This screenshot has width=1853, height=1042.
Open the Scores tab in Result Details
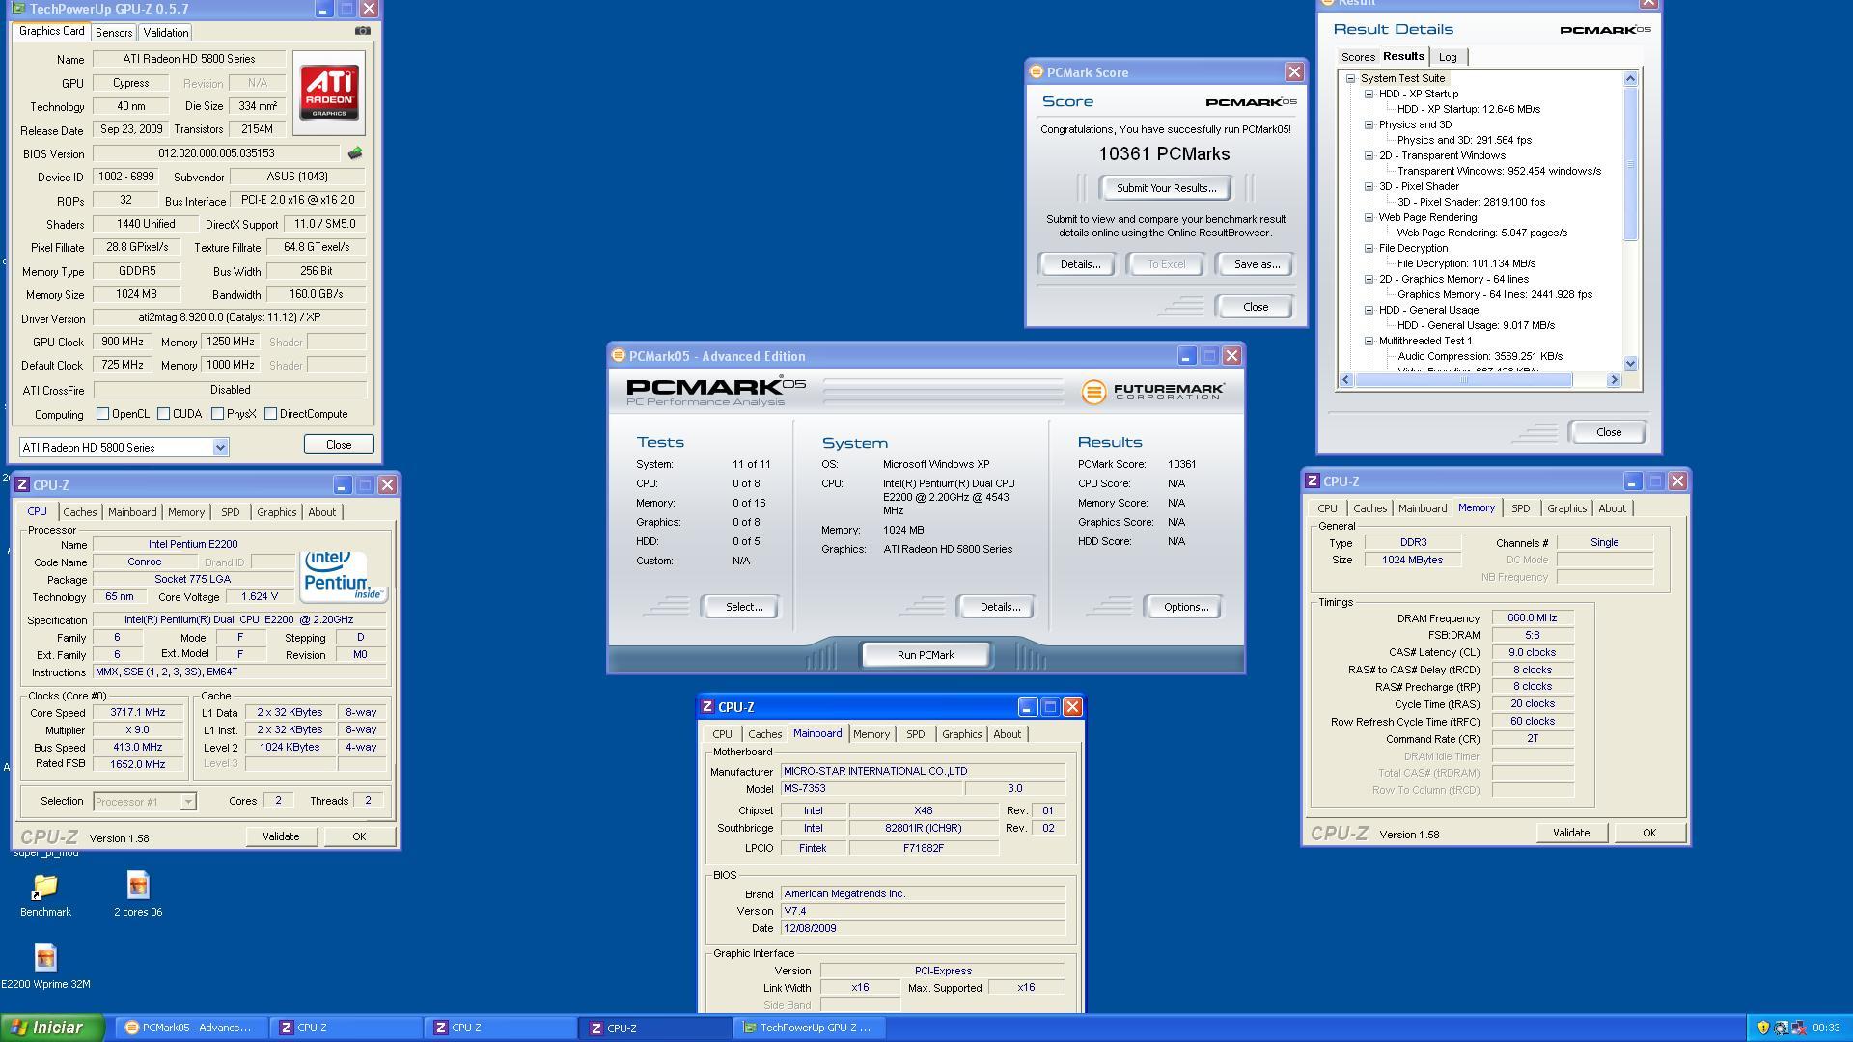click(1358, 57)
